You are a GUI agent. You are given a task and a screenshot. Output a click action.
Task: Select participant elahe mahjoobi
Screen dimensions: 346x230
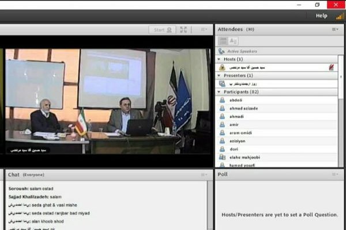click(277, 157)
